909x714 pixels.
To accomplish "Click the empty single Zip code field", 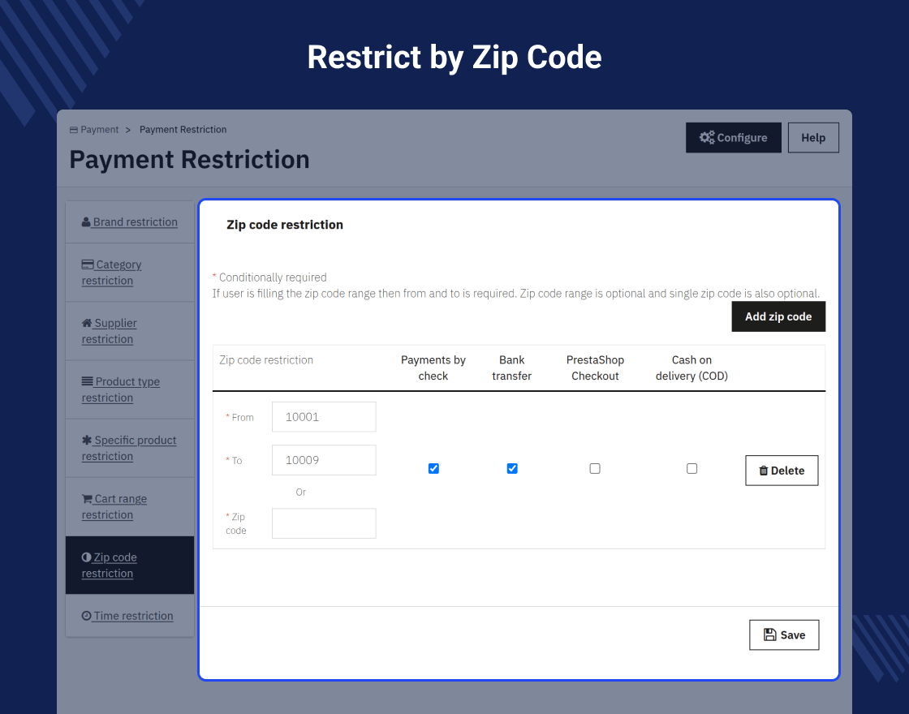I will pos(324,523).
